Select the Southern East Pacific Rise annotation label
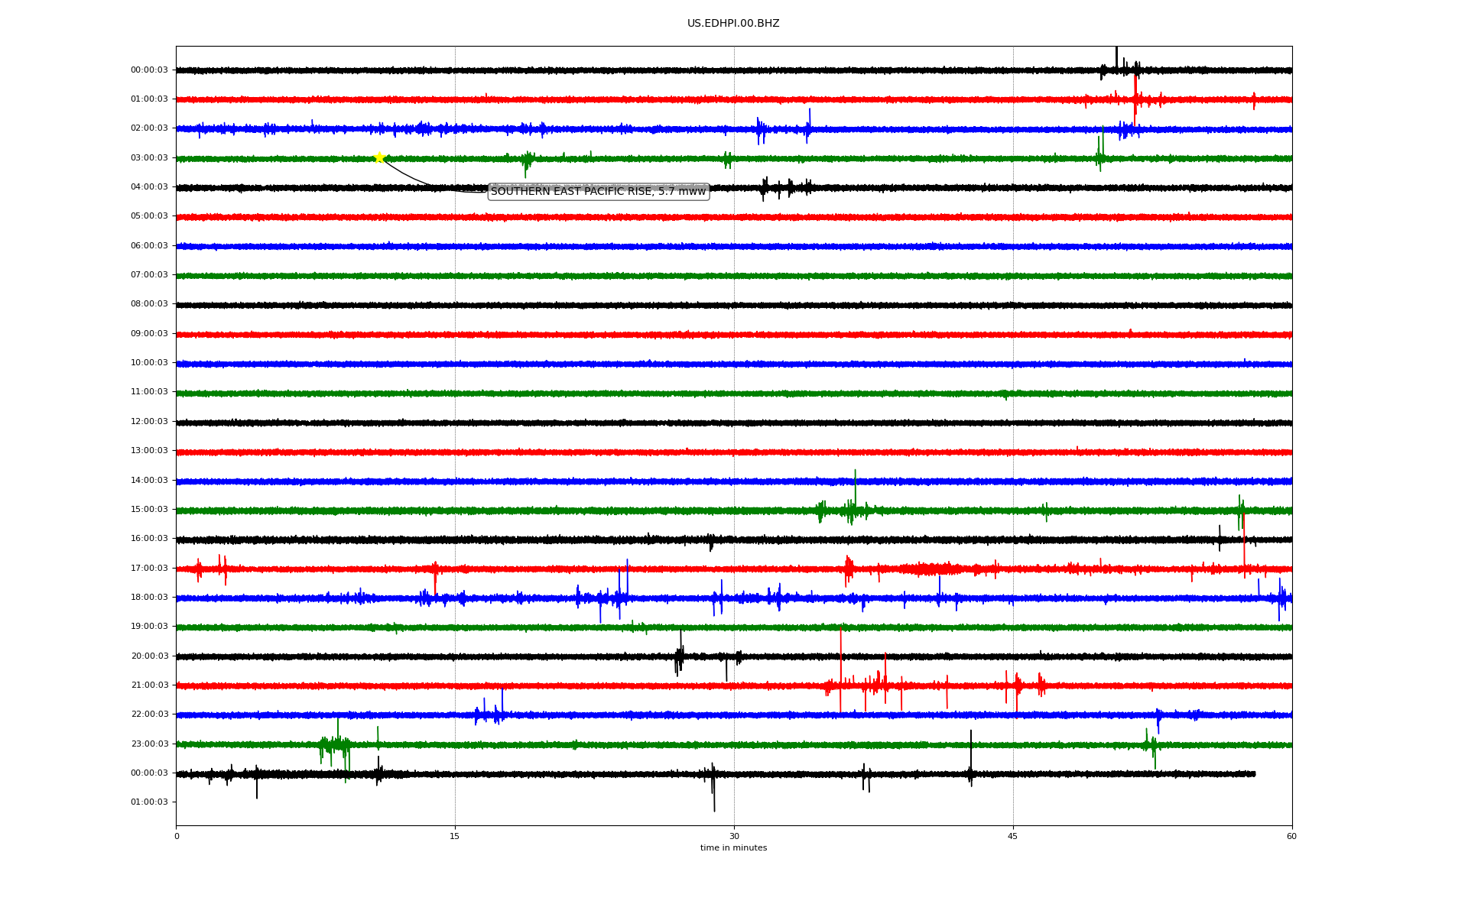 pos(599,192)
